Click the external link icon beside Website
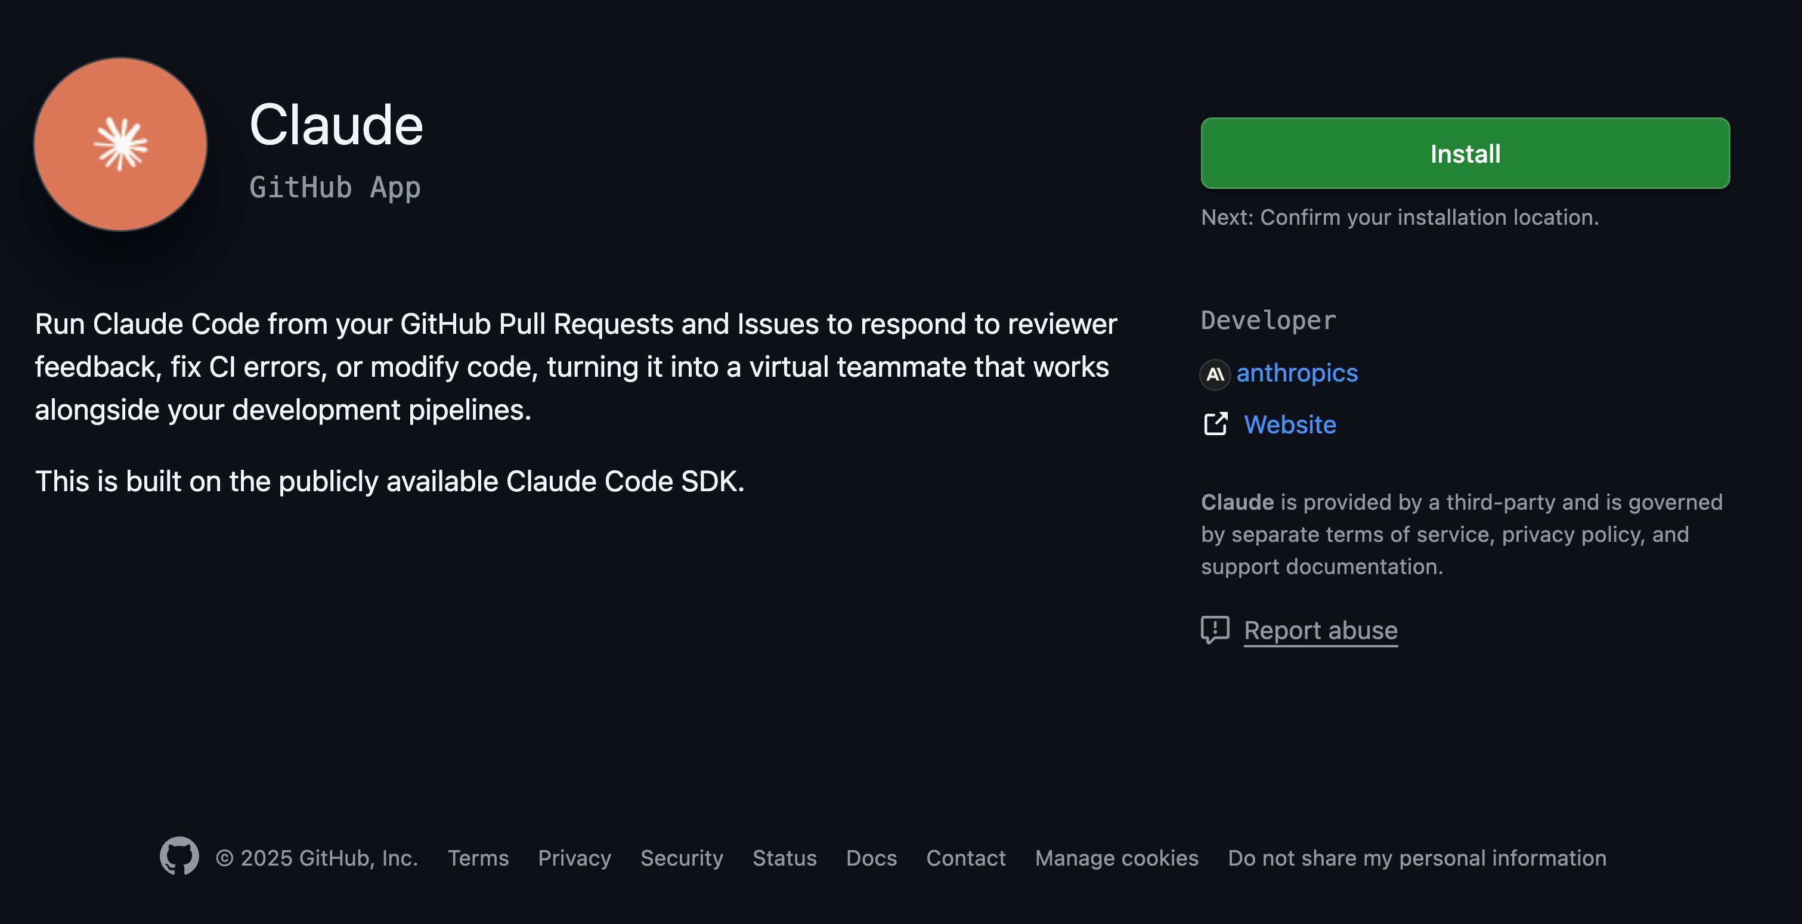 click(1216, 424)
